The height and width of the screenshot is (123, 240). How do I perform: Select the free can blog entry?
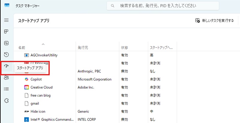click(40, 96)
